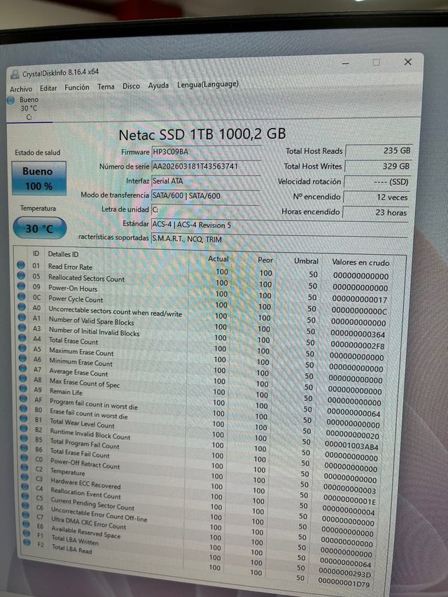Click the status icon for row A0
Viewport: 448px width, 597px height.
(x=22, y=307)
